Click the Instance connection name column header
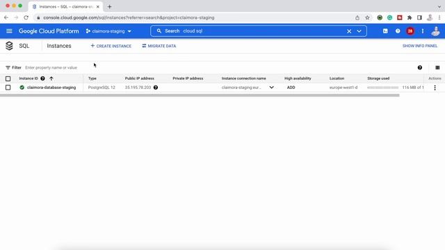 244,78
